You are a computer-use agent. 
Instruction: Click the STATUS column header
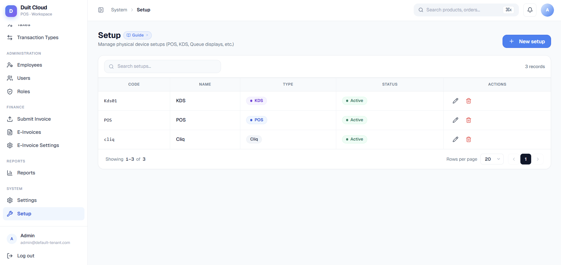pyautogui.click(x=390, y=84)
